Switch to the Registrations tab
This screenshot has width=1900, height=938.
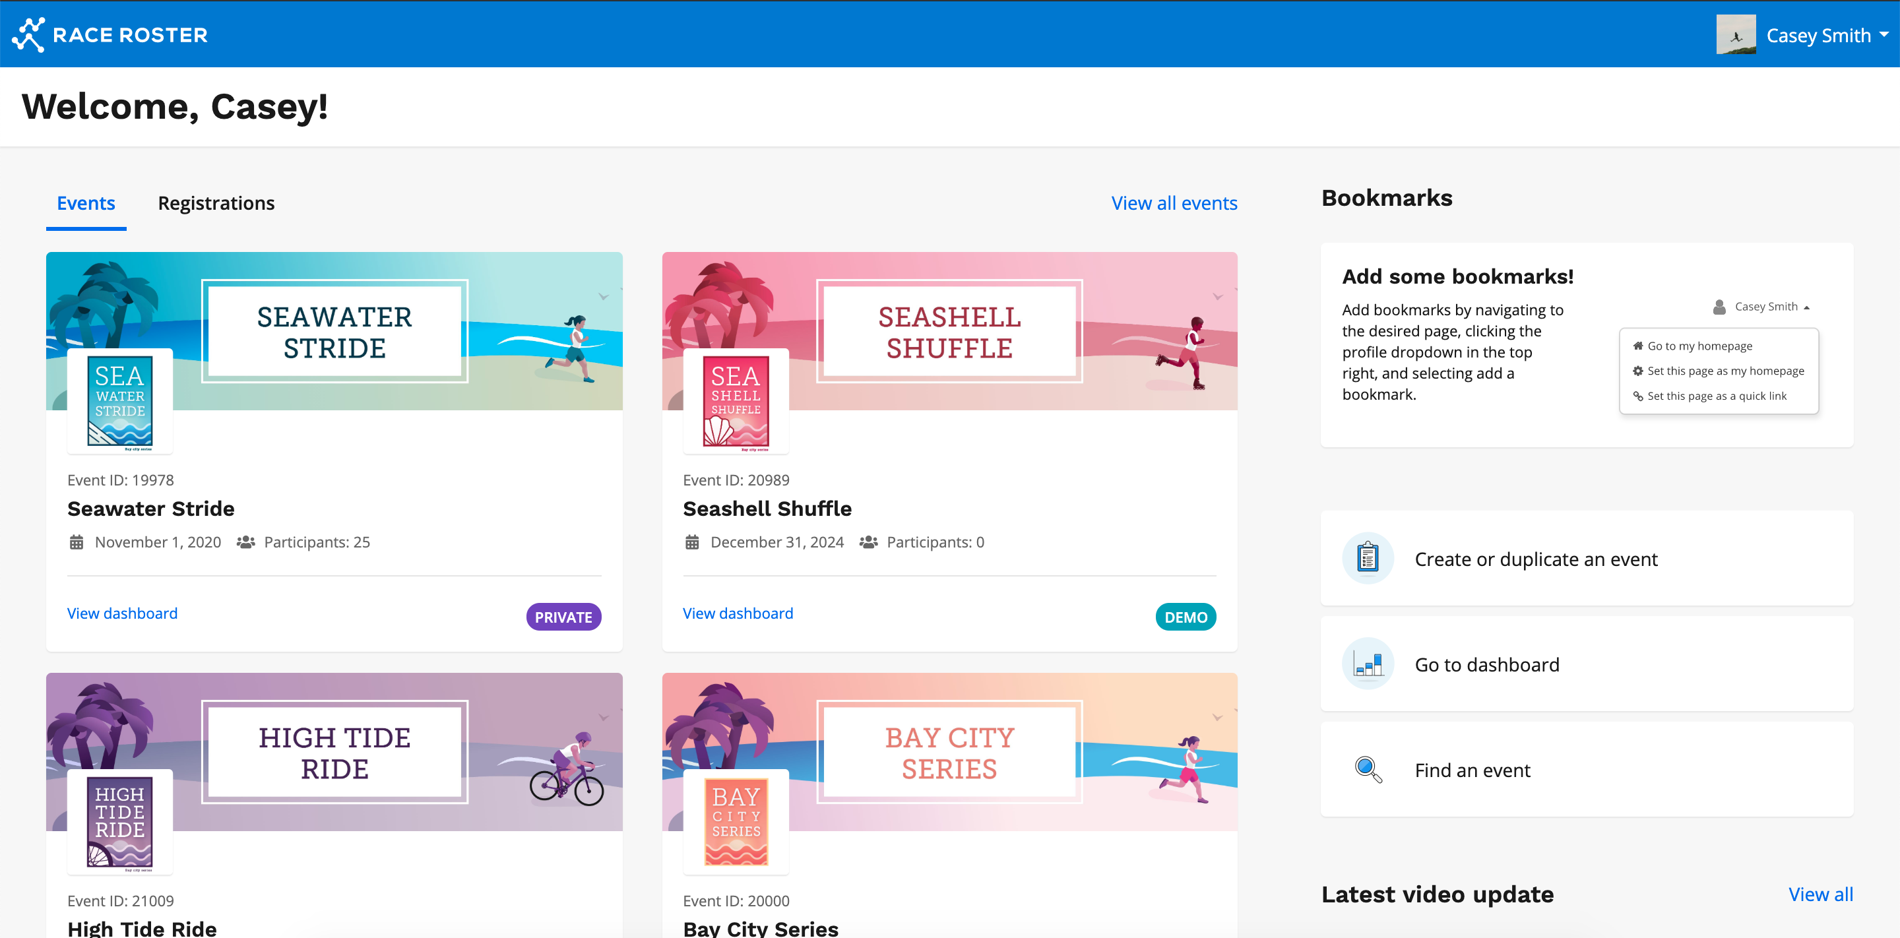pos(216,203)
